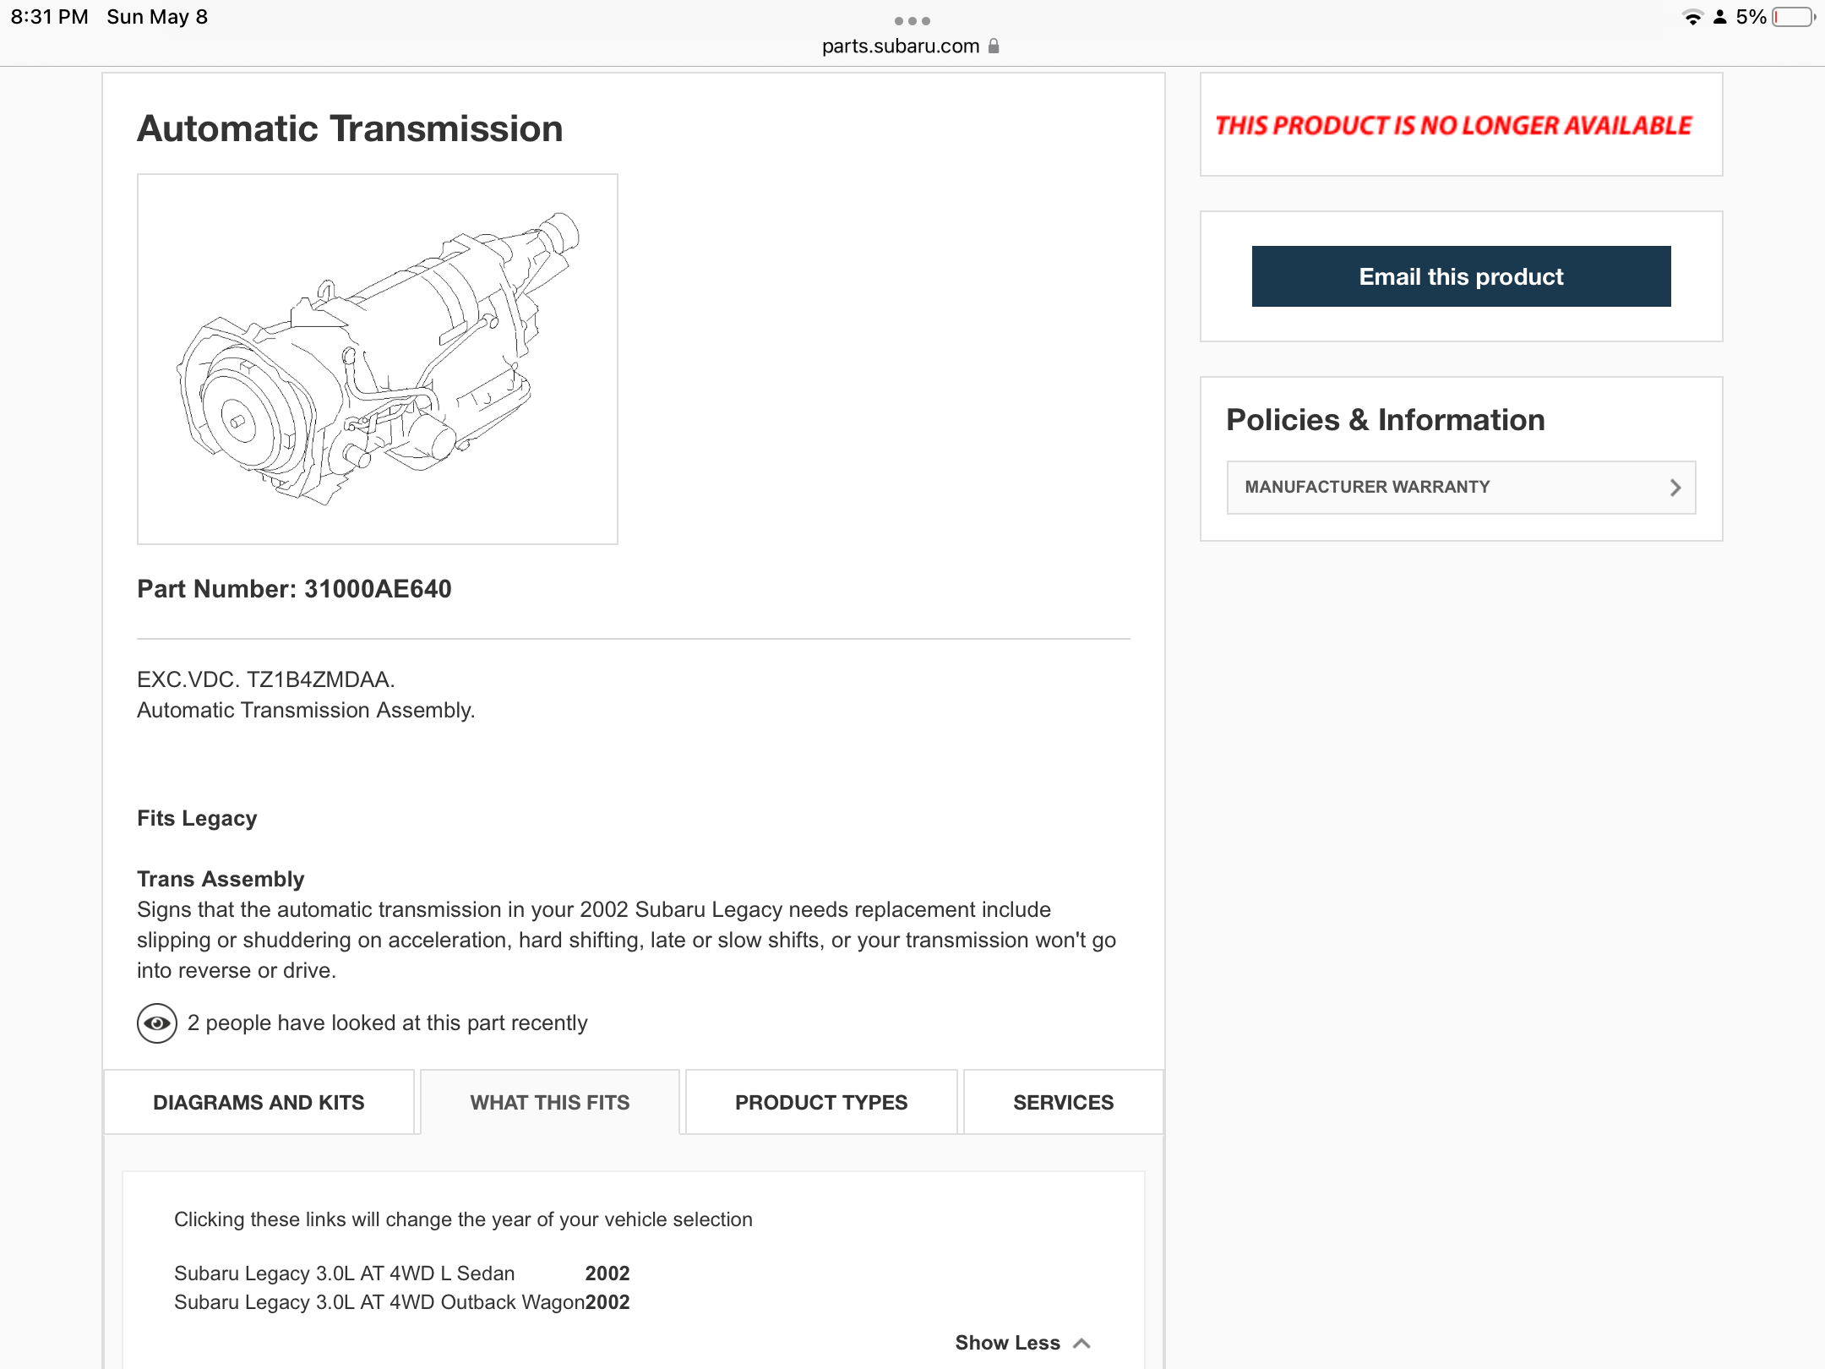Tap the parts.subaru.com address bar
Screen dimensions: 1825x1369
901,46
